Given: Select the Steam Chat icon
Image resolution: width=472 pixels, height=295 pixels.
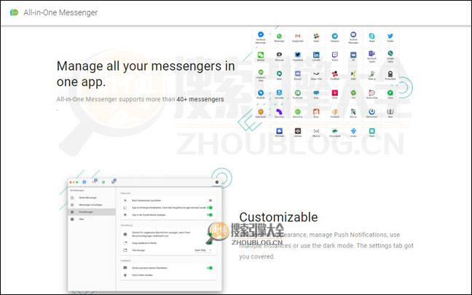Looking at the screenshot, I should 316,74.
